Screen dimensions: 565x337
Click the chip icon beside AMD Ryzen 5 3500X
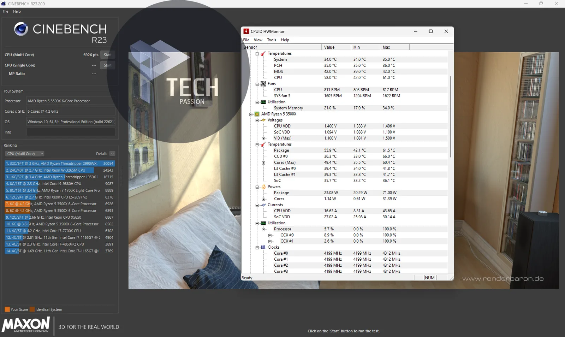click(257, 114)
